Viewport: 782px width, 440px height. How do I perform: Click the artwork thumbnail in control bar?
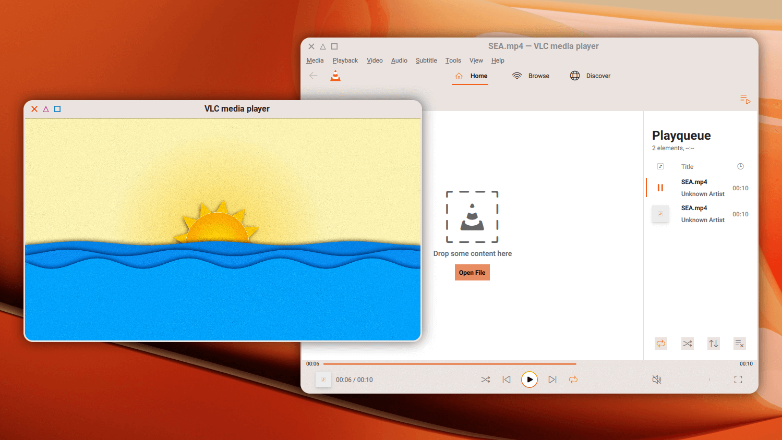pyautogui.click(x=323, y=380)
